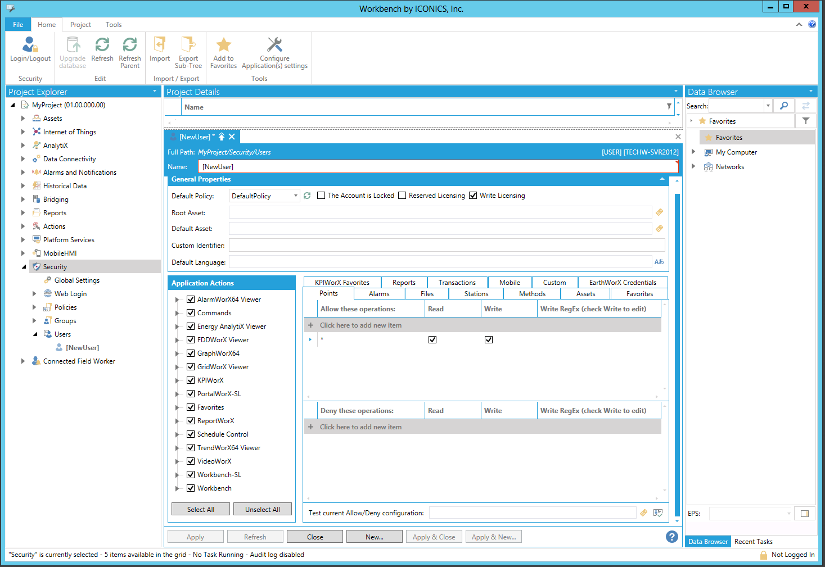Click the Login/Logout ribbon icon
This screenshot has height=567, width=825.
tap(30, 45)
